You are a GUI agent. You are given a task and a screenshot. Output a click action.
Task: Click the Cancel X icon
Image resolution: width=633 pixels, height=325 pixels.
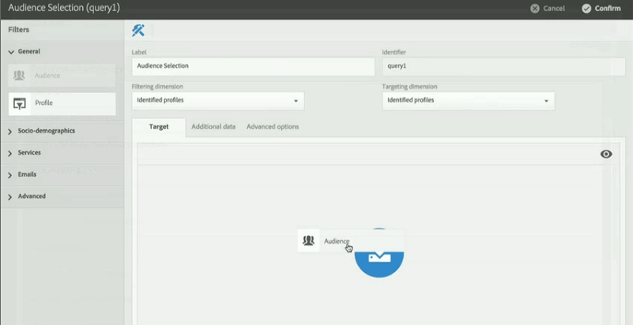click(x=535, y=9)
